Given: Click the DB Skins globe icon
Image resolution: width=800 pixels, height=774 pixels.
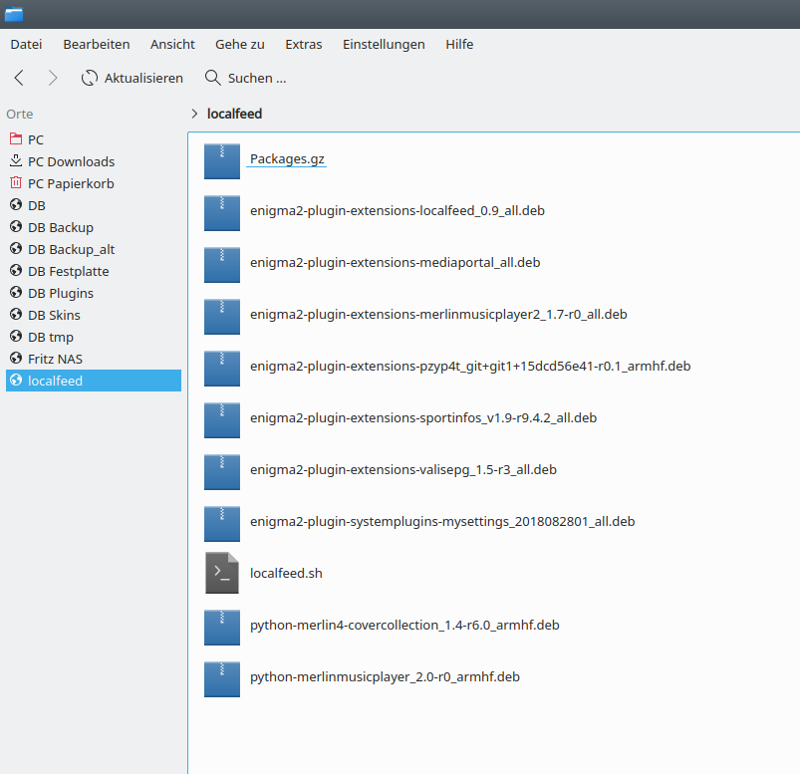Looking at the screenshot, I should pos(16,315).
